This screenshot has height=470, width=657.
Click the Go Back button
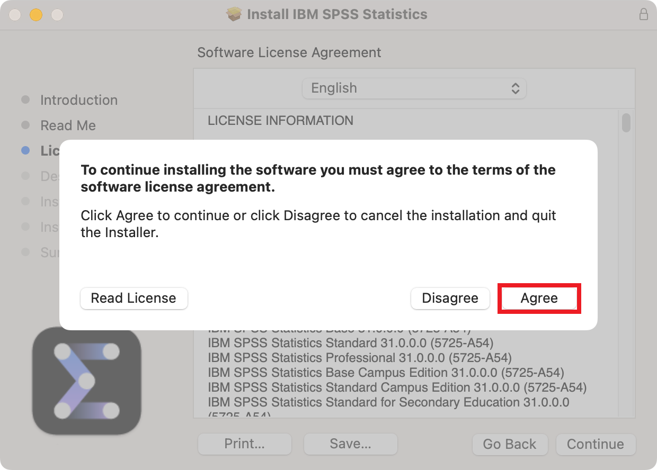(x=509, y=444)
